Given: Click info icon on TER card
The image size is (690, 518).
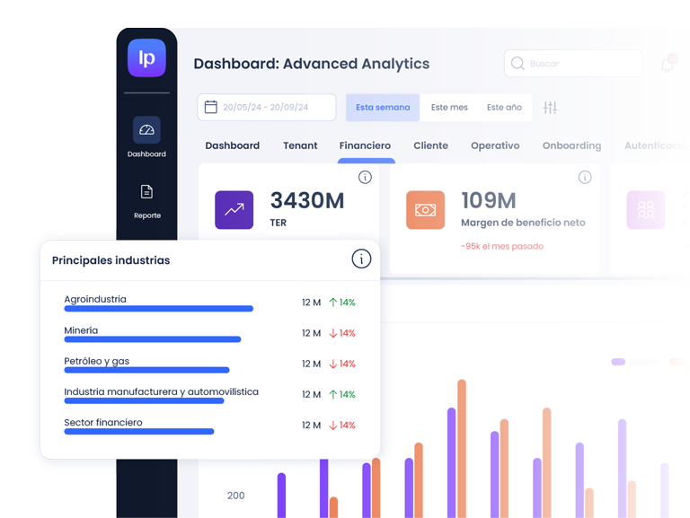Looking at the screenshot, I should pos(365,178).
